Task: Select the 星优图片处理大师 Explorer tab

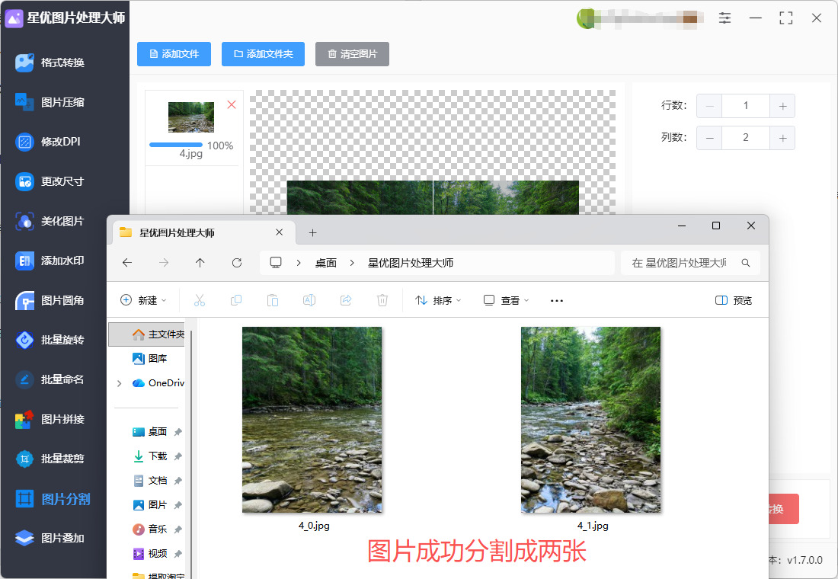Action: tap(203, 232)
